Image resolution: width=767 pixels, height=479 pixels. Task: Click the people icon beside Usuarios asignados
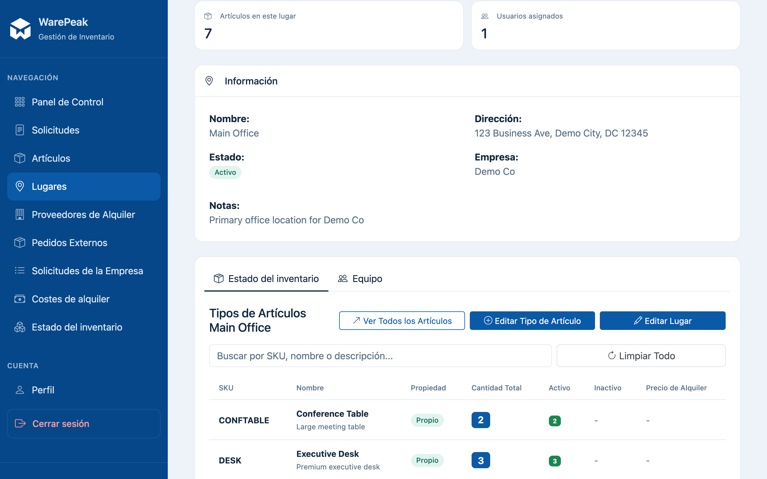point(484,16)
